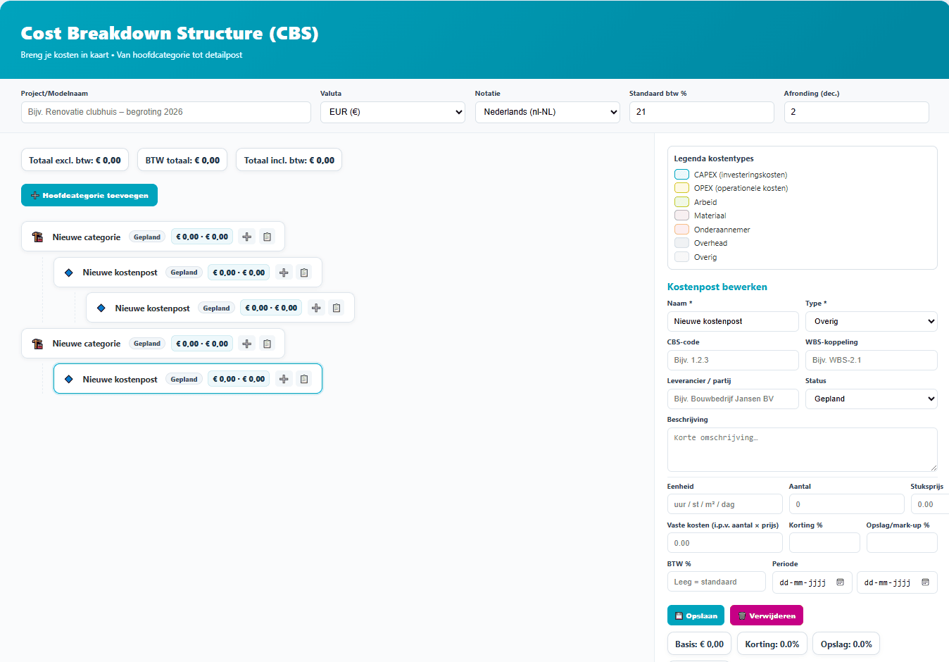Expand the Status dropdown showing Gepland
Image resolution: width=949 pixels, height=662 pixels.
[871, 399]
